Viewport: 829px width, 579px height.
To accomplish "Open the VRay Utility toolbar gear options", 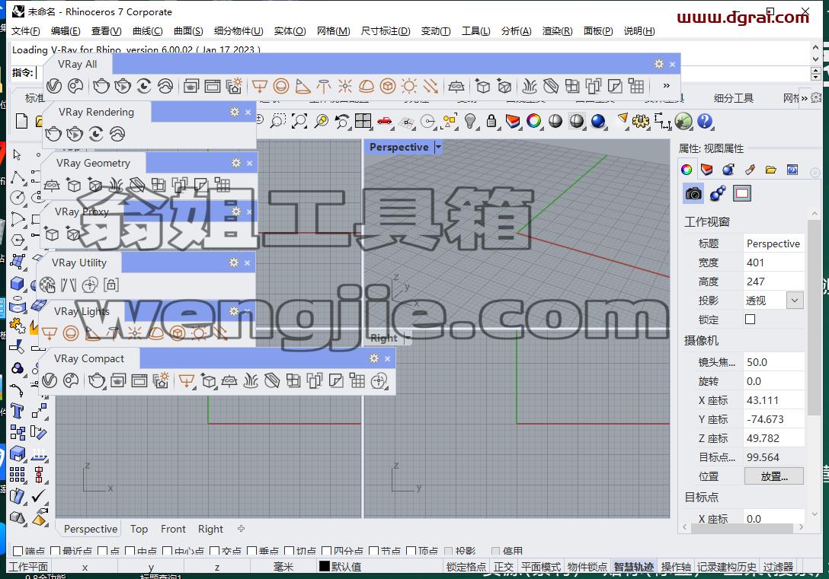I will pyautogui.click(x=234, y=262).
